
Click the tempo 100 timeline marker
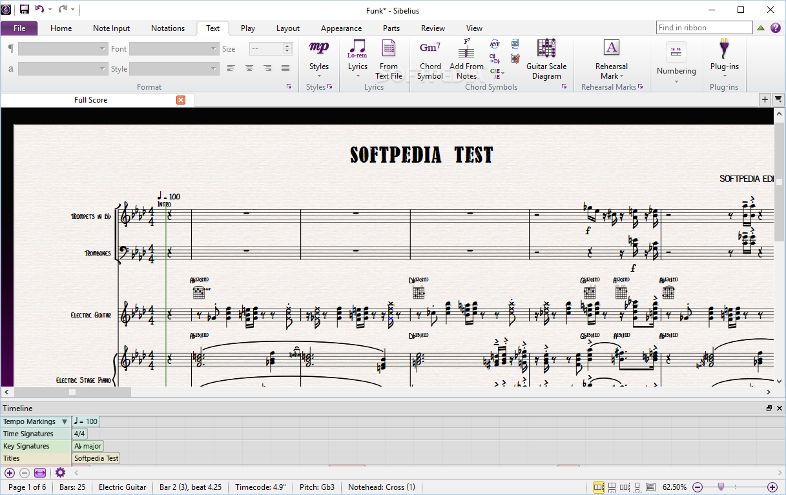(86, 421)
